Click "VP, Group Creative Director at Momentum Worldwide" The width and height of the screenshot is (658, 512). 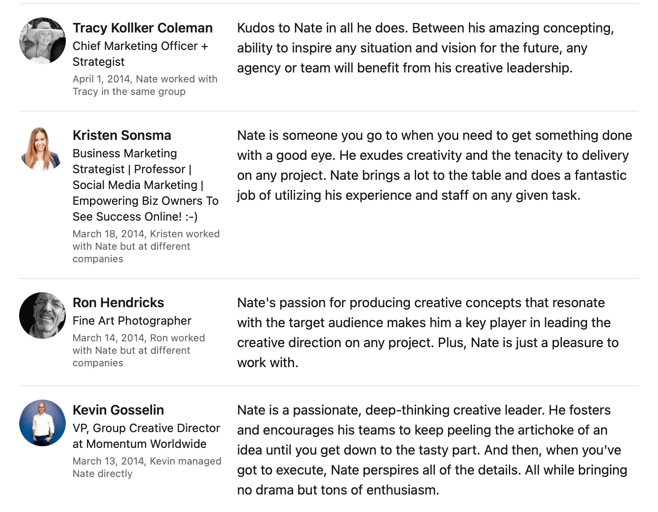tap(146, 436)
